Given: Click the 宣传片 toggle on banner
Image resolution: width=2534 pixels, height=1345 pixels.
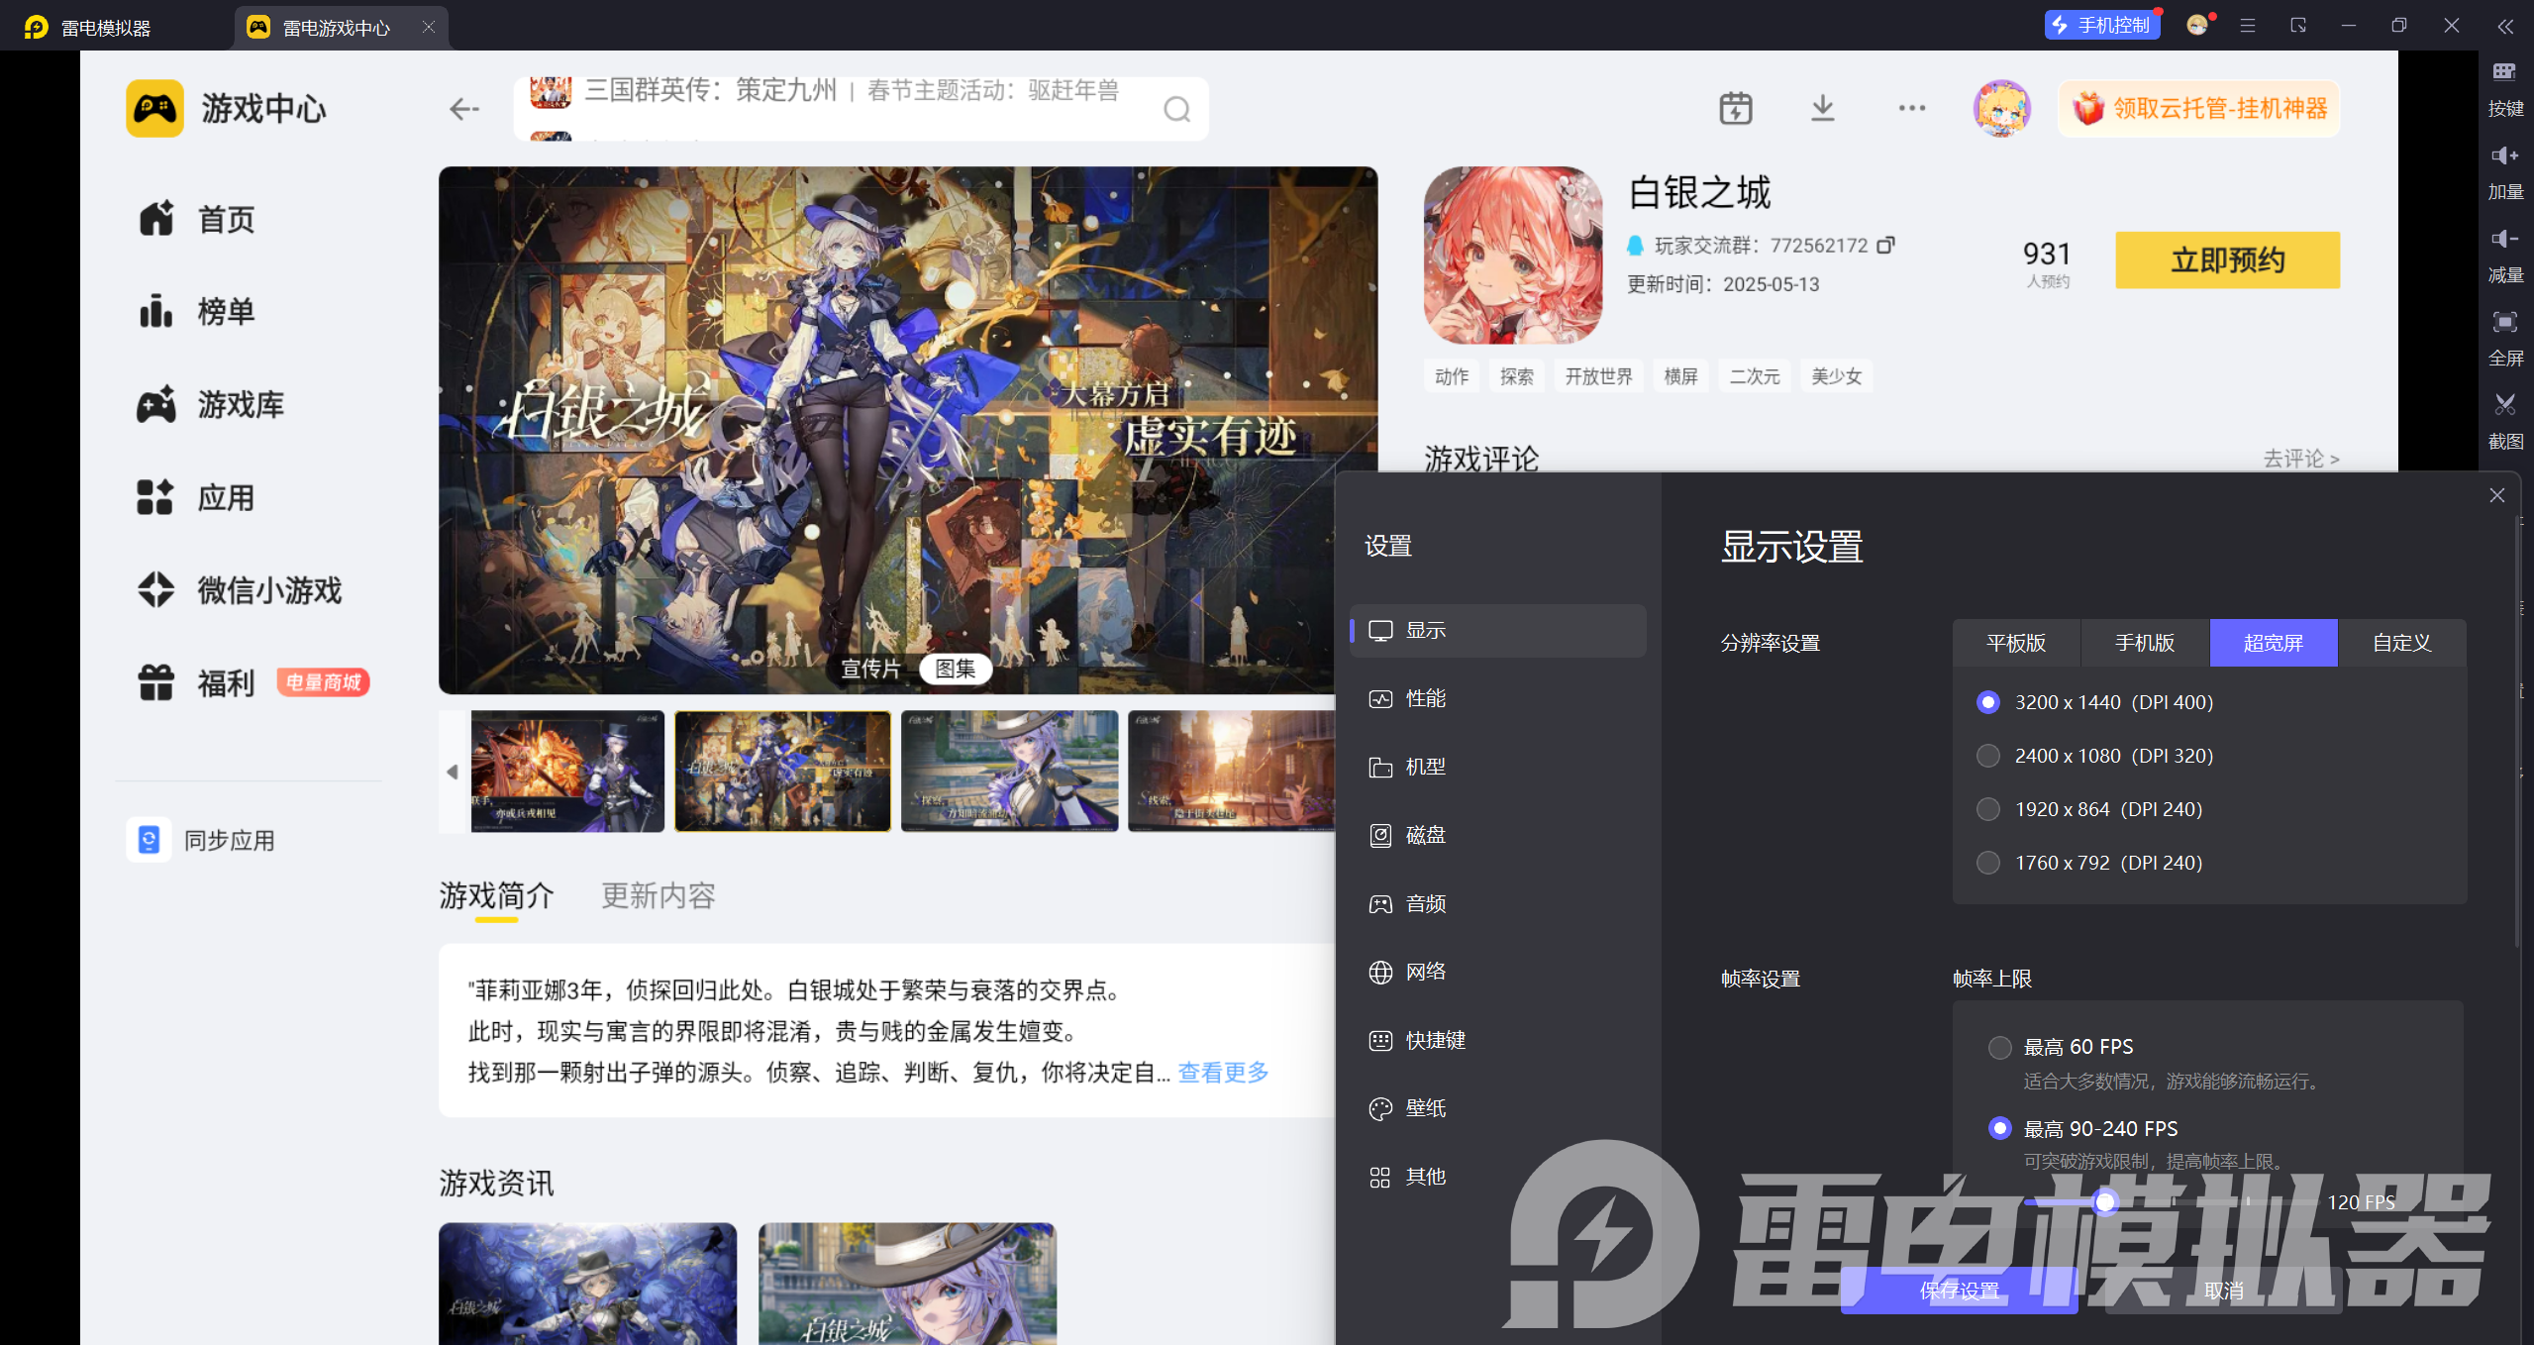Looking at the screenshot, I should (870, 669).
